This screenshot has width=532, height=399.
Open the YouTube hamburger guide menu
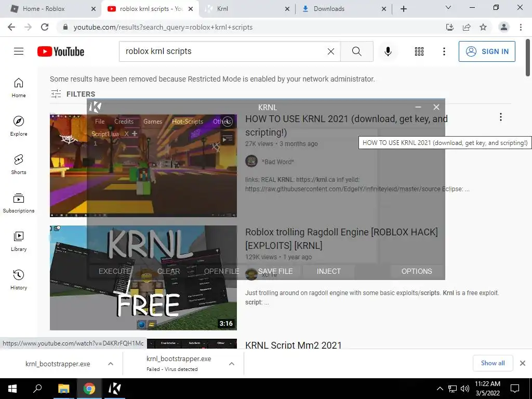[x=19, y=51]
